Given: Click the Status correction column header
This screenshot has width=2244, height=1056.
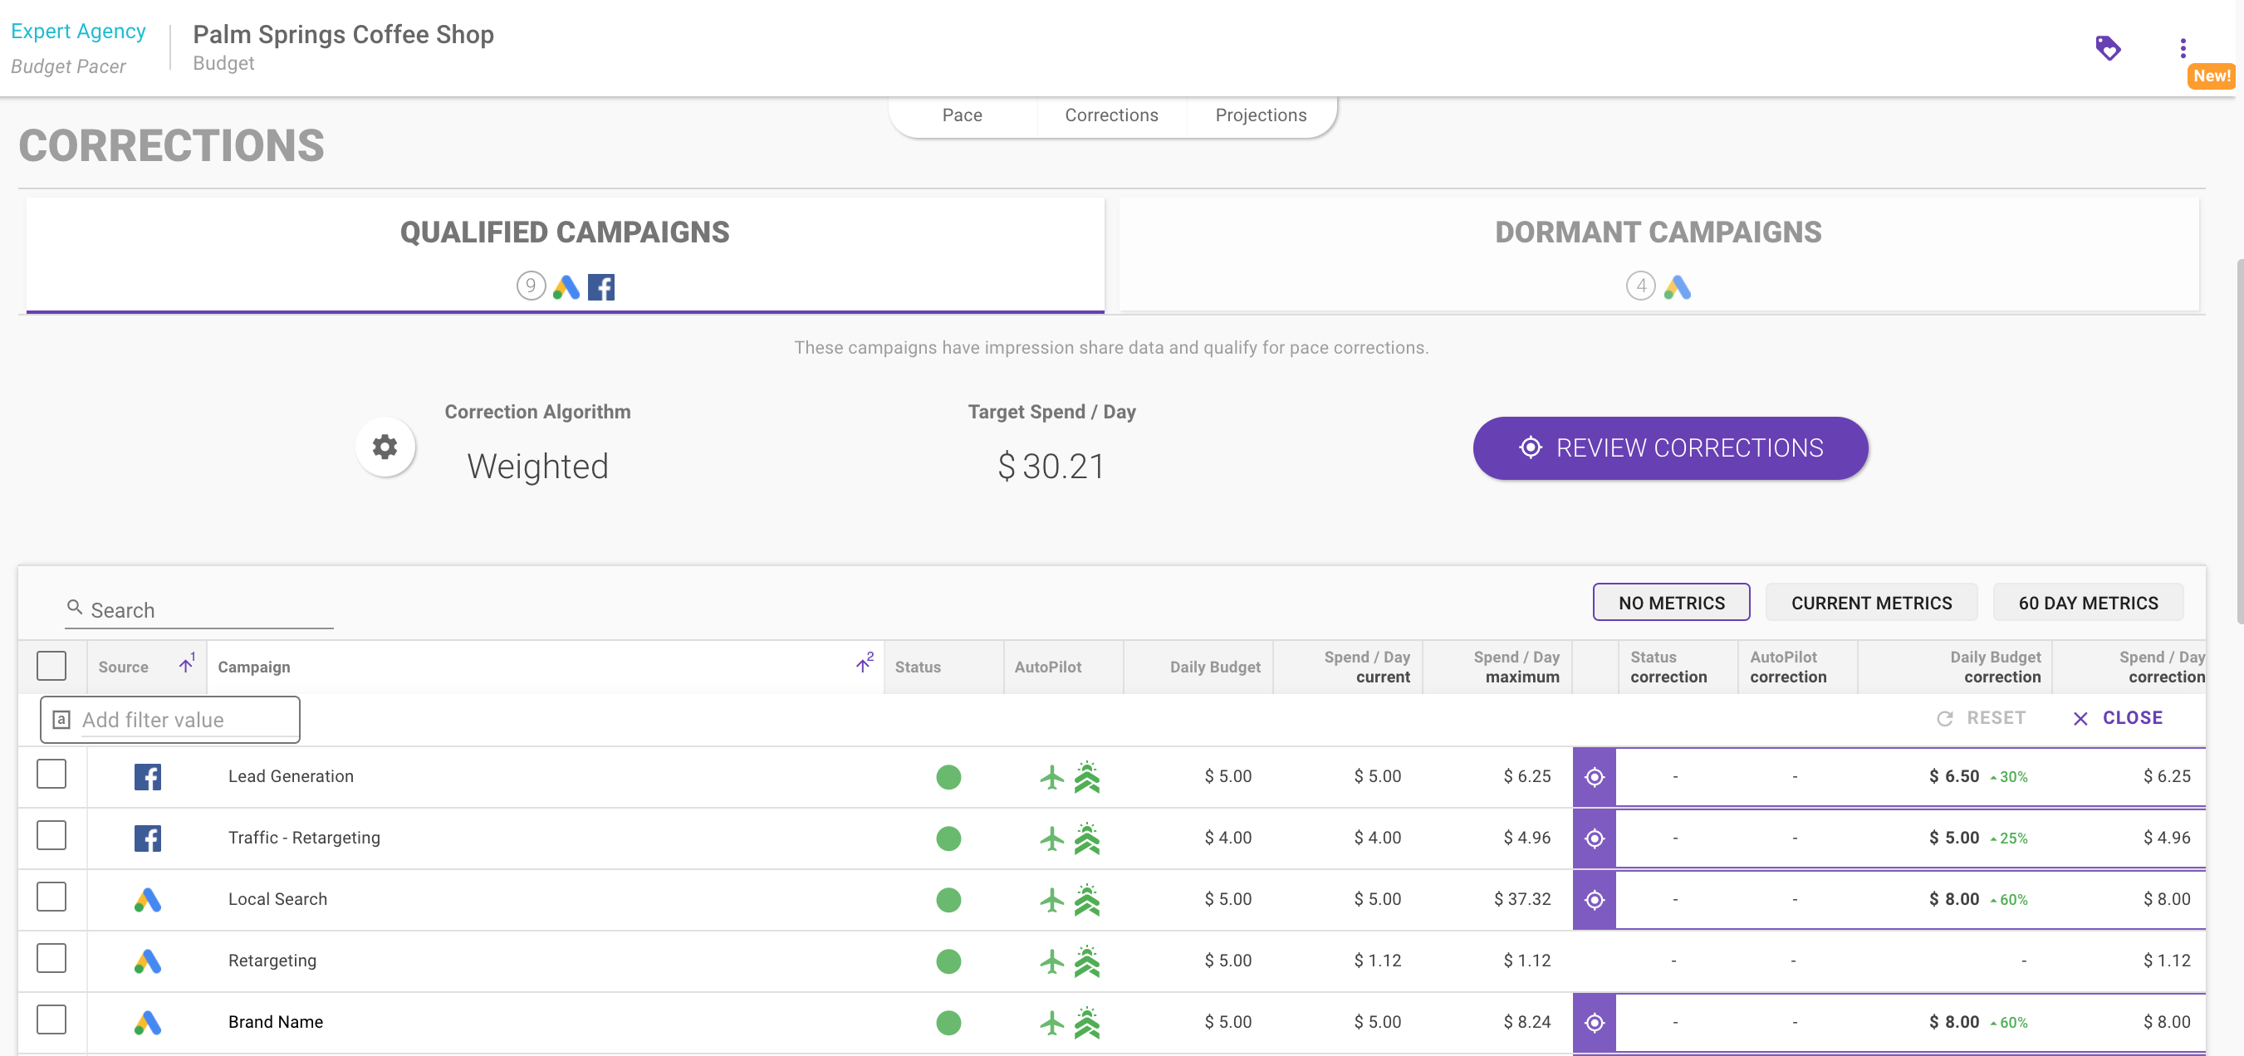Looking at the screenshot, I should 1678,667.
